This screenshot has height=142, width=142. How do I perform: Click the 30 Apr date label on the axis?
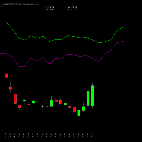coord(92,135)
